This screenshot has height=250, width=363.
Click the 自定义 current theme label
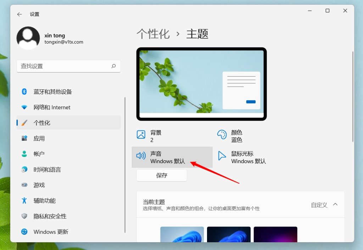(x=319, y=205)
